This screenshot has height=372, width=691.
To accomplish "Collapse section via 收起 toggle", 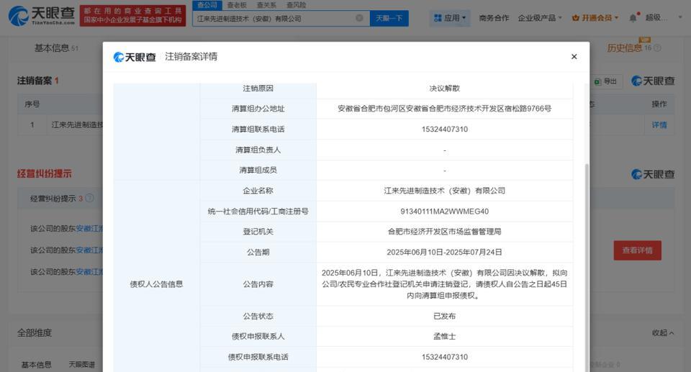I will coord(663,332).
